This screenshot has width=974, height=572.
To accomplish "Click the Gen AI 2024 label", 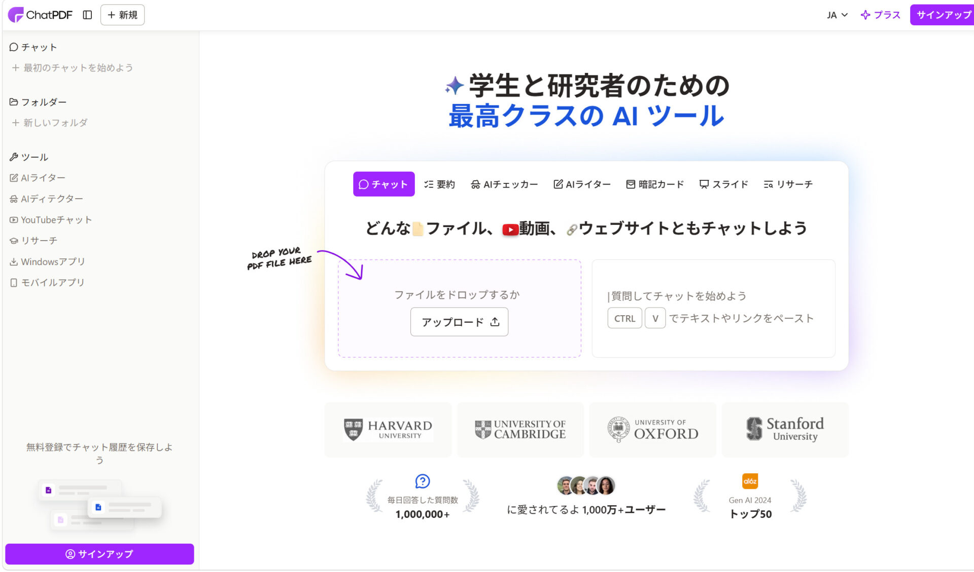I will [750, 500].
